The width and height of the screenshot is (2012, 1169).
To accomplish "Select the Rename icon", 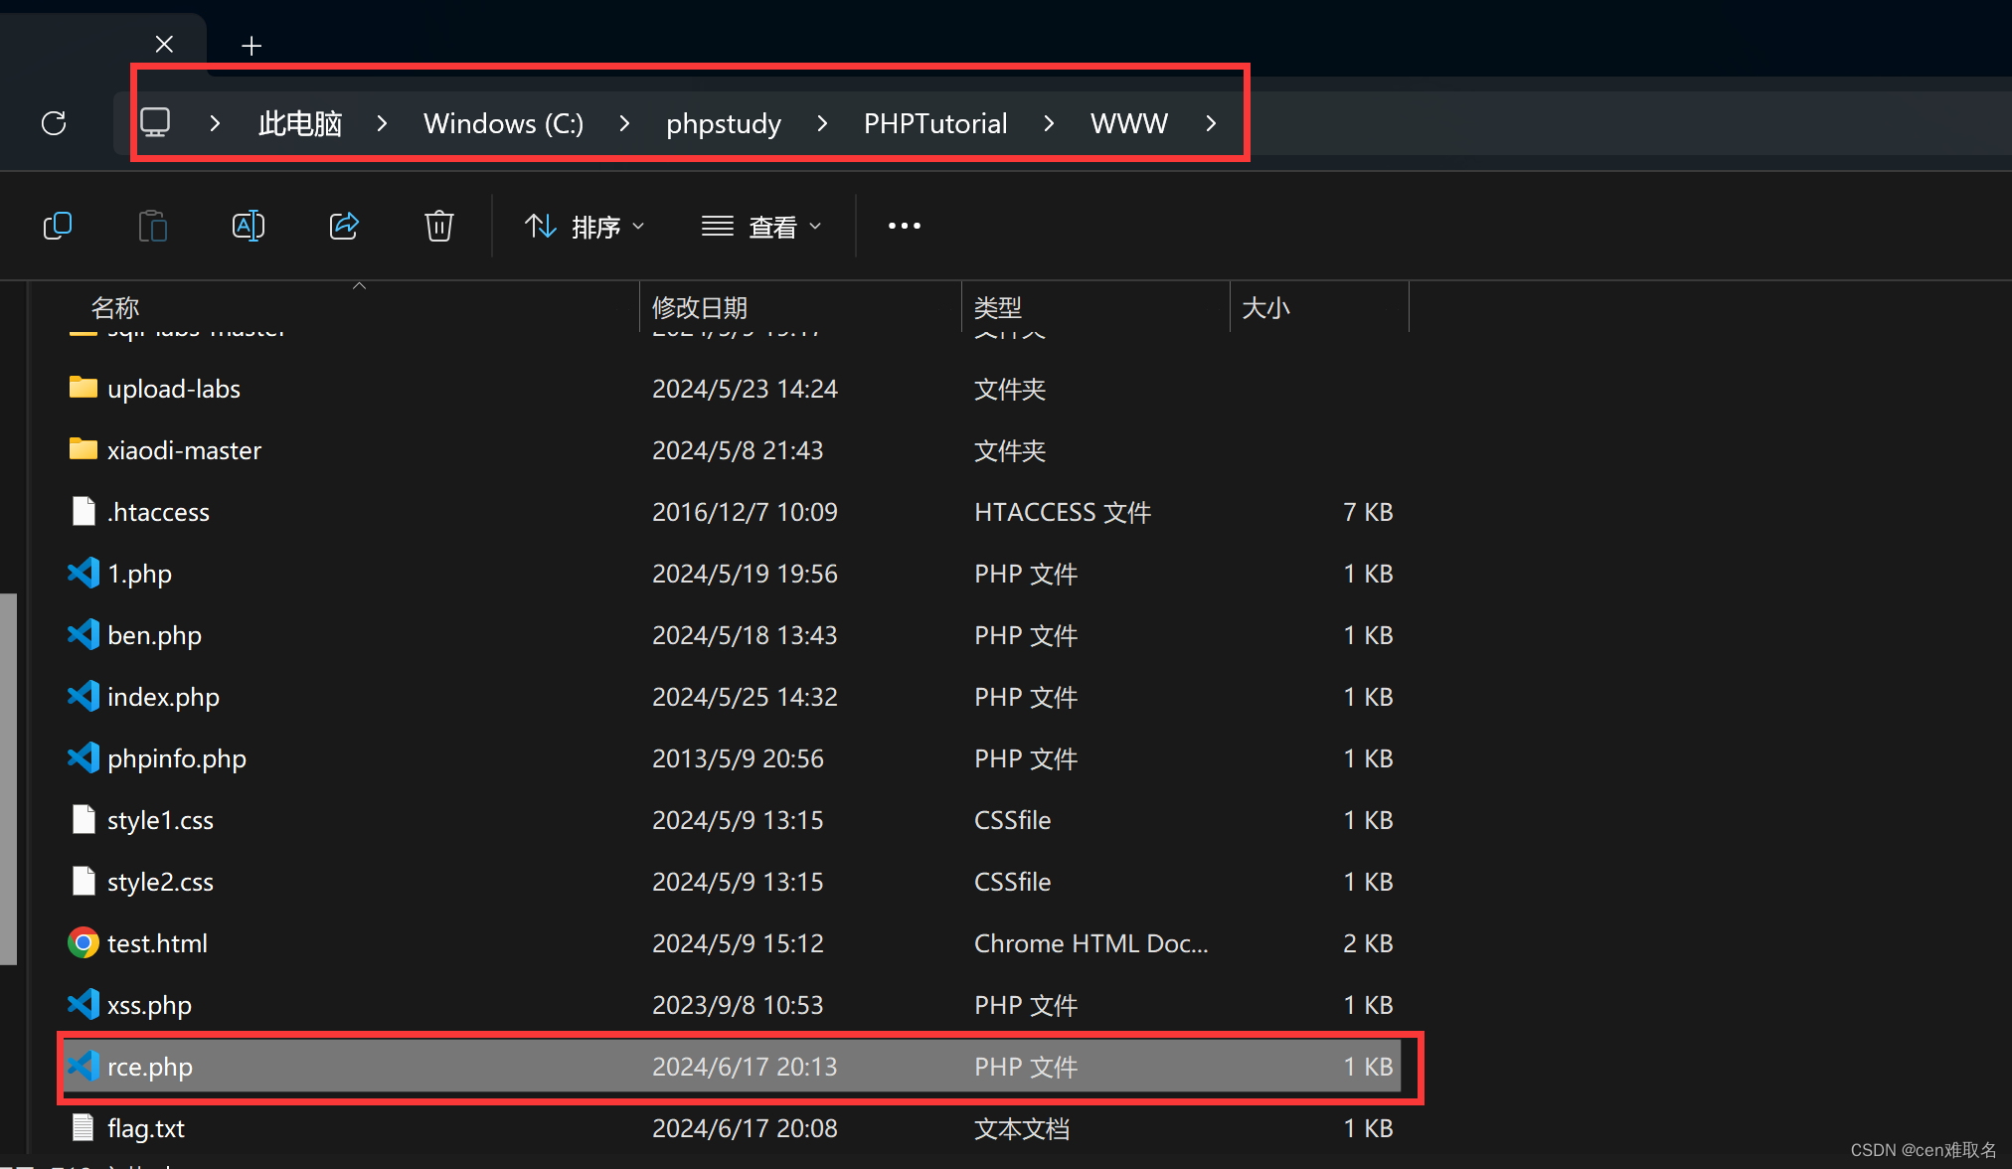I will point(248,226).
